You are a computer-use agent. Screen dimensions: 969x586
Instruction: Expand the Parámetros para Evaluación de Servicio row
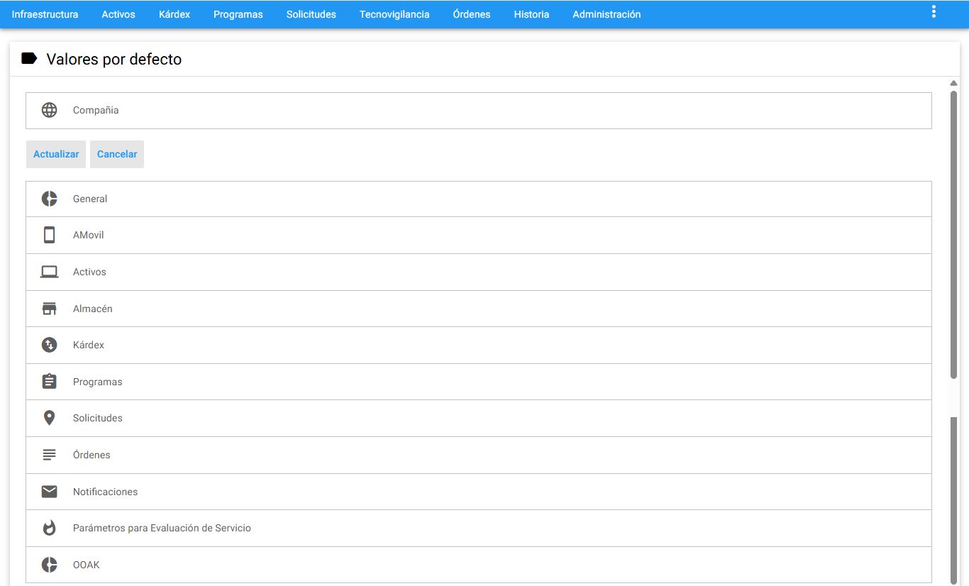coord(479,528)
